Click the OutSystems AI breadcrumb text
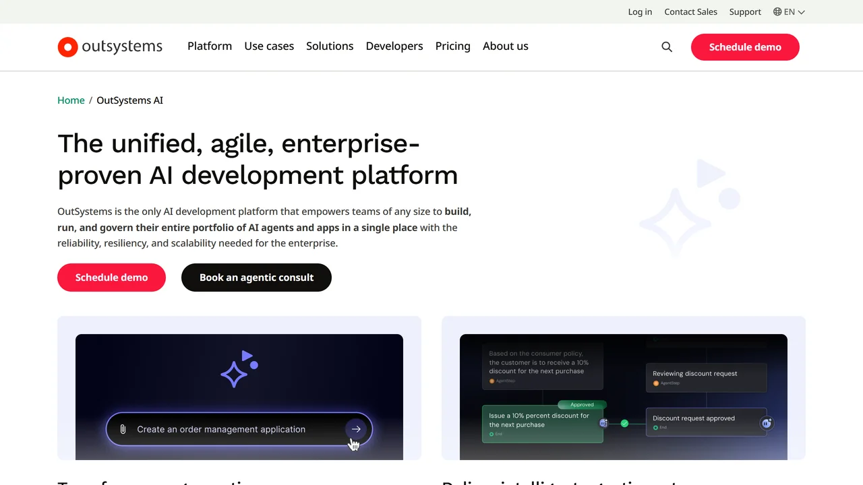863x485 pixels. click(x=129, y=100)
